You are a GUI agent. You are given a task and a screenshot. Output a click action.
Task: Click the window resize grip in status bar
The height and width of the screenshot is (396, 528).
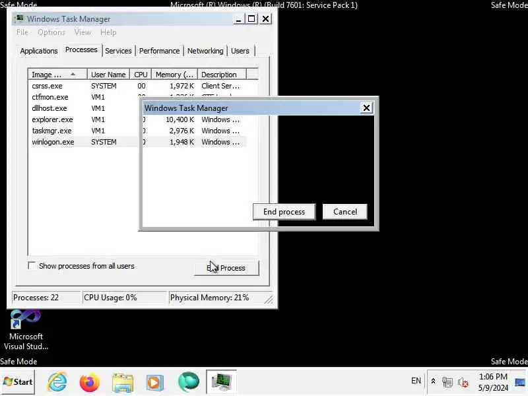tap(269, 300)
